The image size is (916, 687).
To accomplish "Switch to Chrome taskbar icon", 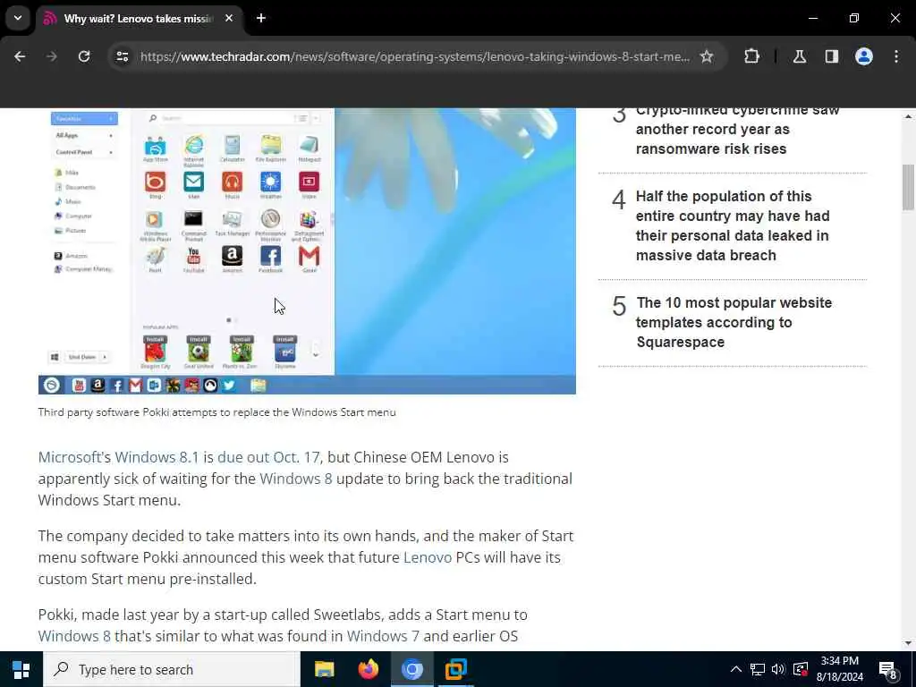I will click(411, 669).
